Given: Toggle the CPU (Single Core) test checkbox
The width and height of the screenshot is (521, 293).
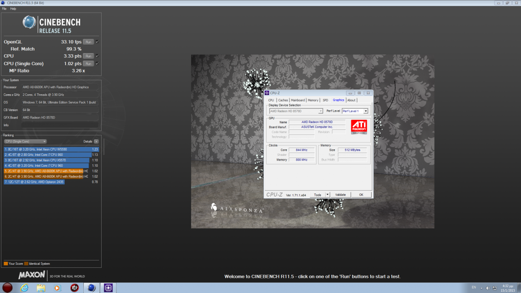Looking at the screenshot, I should 97,63.
